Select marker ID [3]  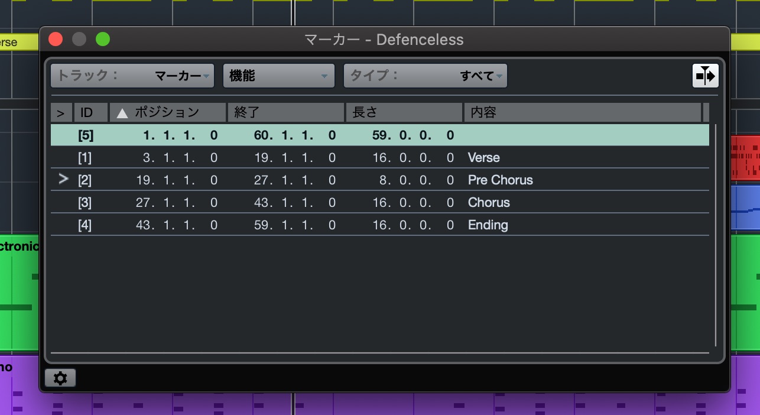pos(85,203)
